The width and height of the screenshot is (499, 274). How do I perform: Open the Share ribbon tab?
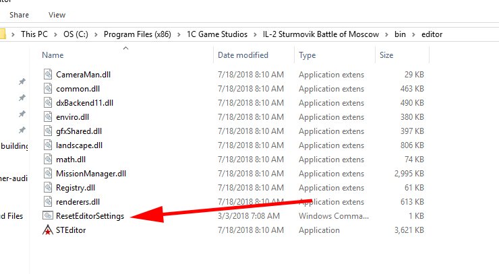[x=20, y=14]
